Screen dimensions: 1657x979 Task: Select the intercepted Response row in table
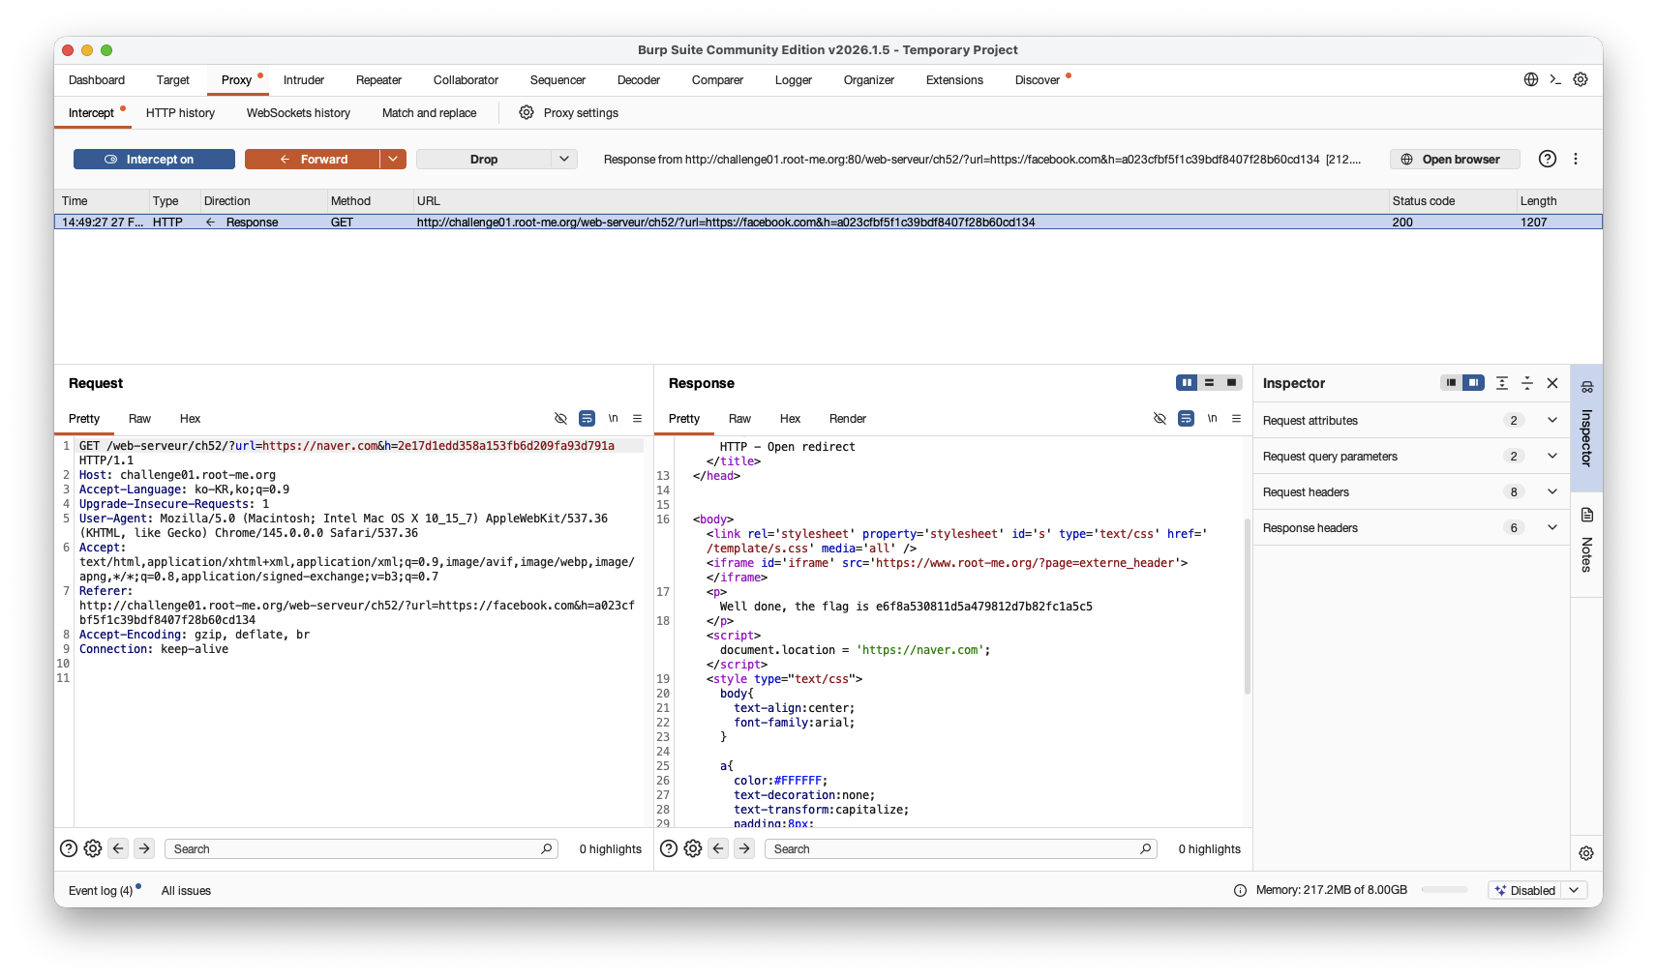click(828, 222)
